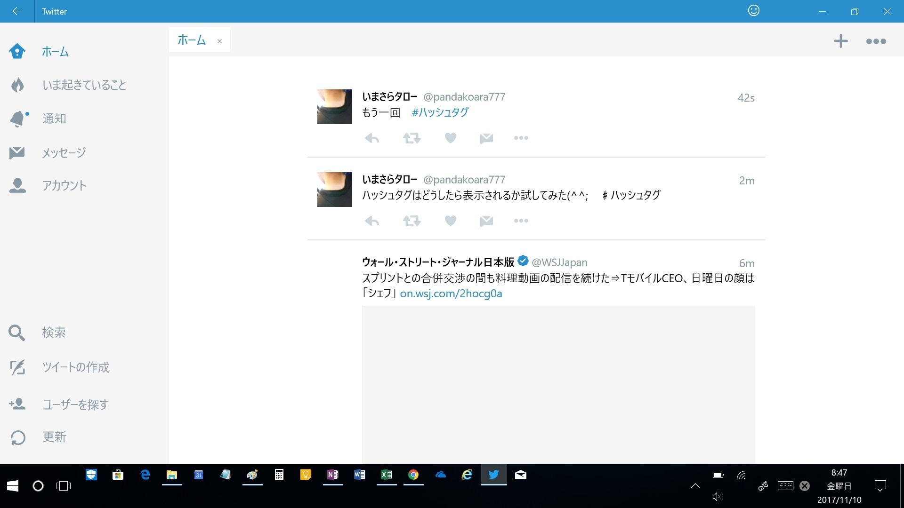Viewport: 904px width, 508px height.
Task: Open the ホーム sidebar item
Action: click(56, 51)
